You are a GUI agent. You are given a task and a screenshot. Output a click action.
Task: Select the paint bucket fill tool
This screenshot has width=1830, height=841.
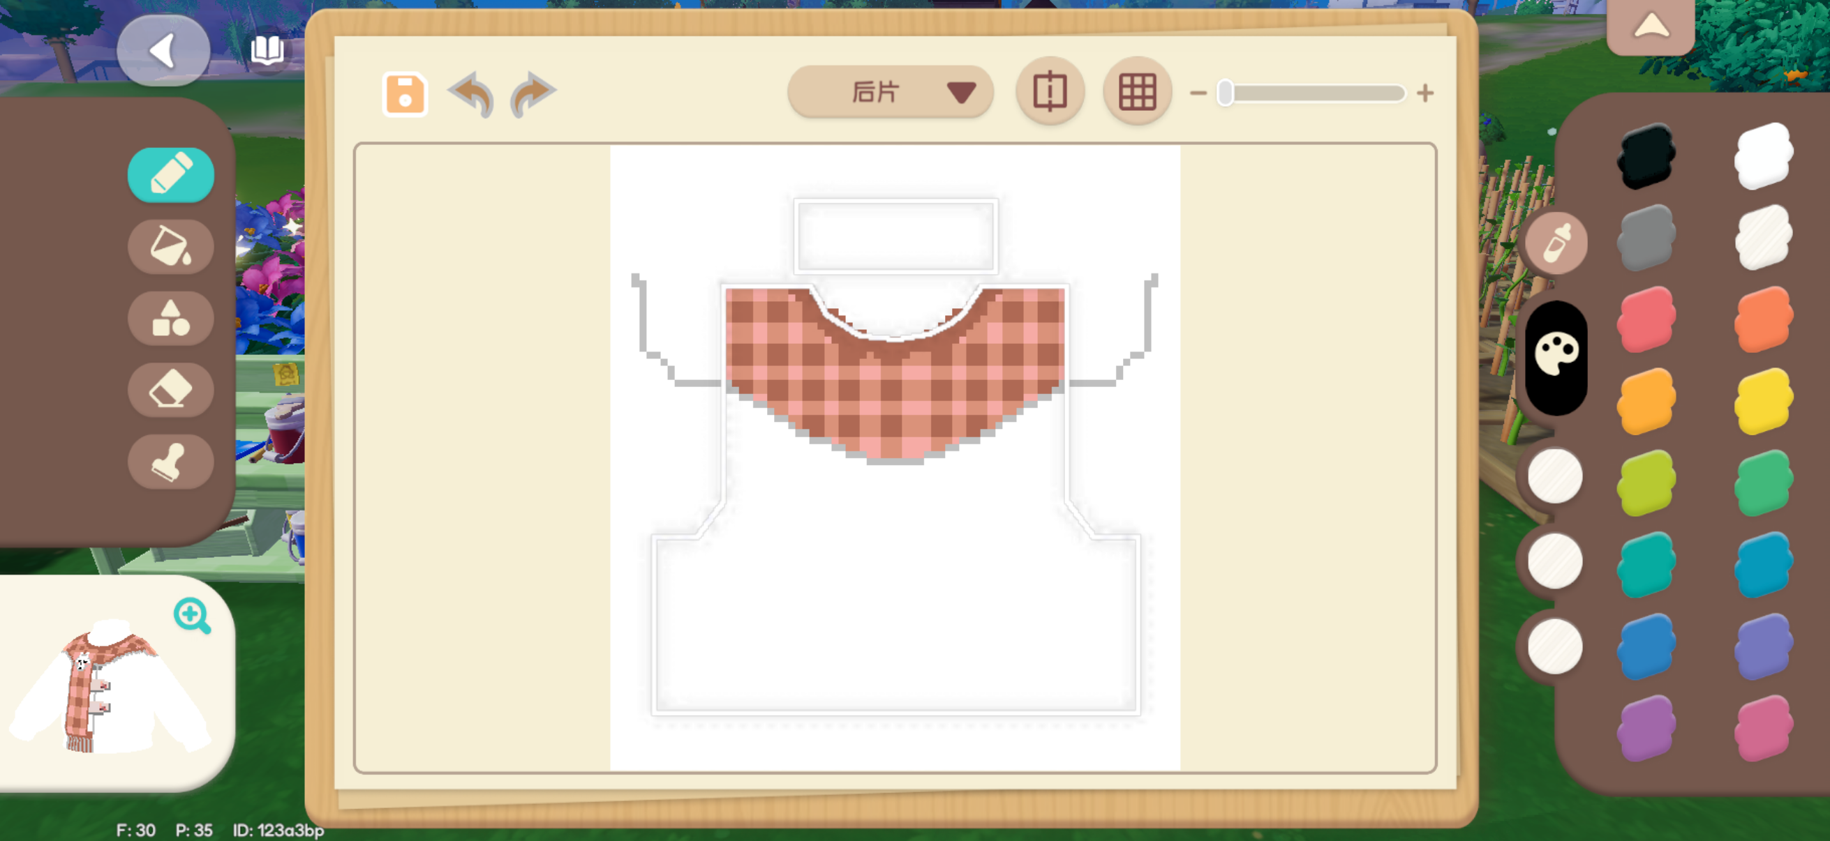[x=170, y=246]
